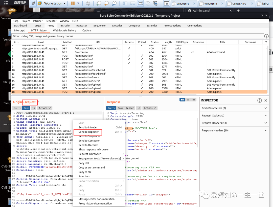Switch request view to Pretty
273x207 pixels.
point(17,108)
